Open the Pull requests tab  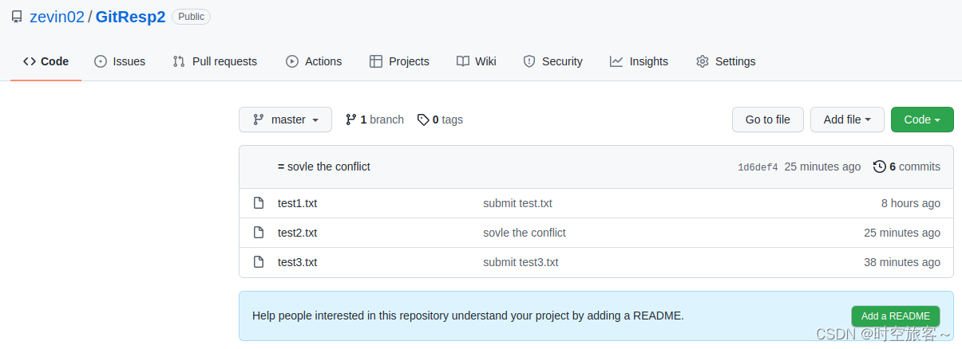point(215,61)
